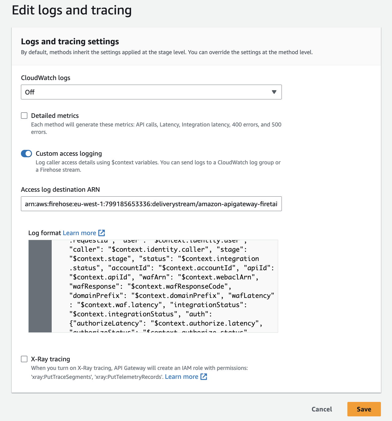Open the external link icon beside Log format

[102, 233]
